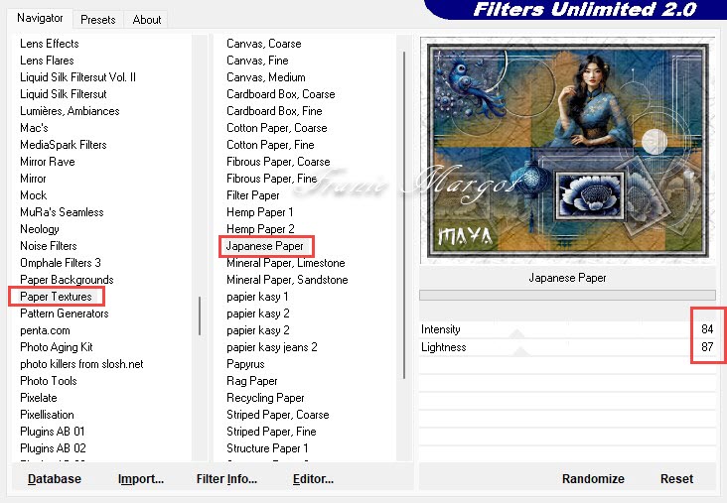Viewport: 727px width, 503px height.
Task: Select Liquid Silk Filtersut Vol. II
Action: point(77,77)
